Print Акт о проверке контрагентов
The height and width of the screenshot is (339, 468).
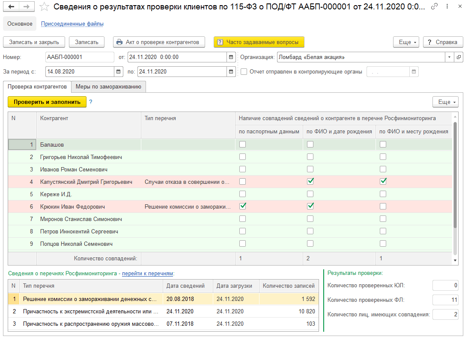[x=159, y=42]
